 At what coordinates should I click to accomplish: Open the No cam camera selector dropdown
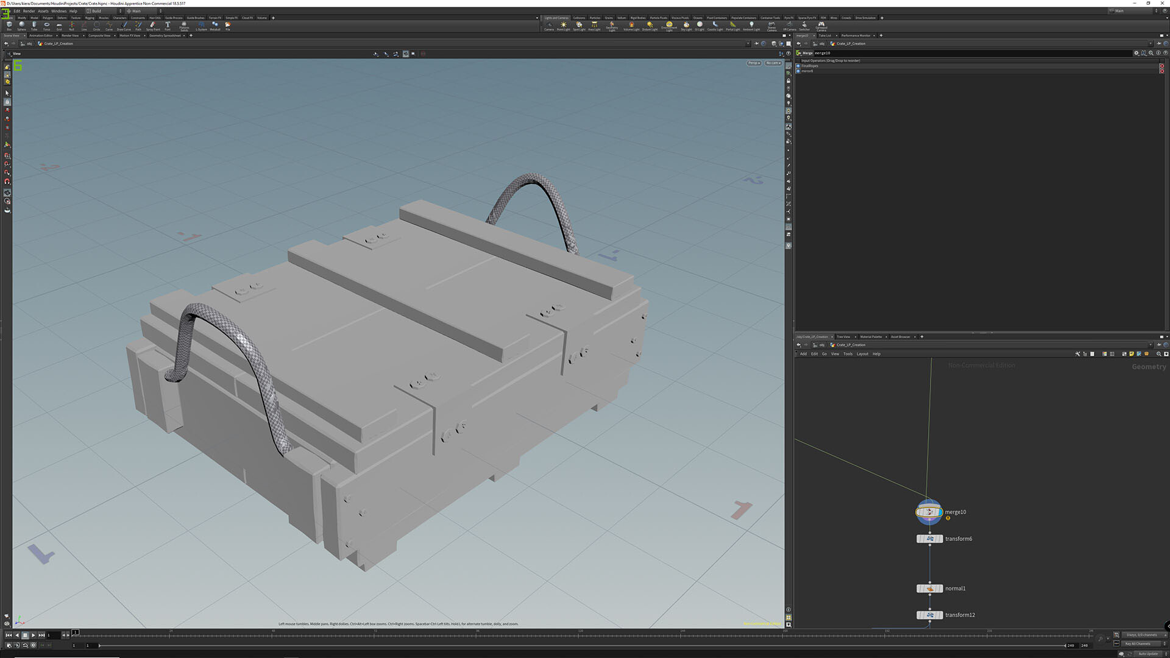pos(773,63)
